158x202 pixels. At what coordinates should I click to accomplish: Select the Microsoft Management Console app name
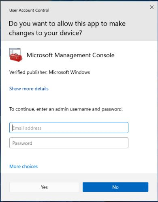[70, 55]
